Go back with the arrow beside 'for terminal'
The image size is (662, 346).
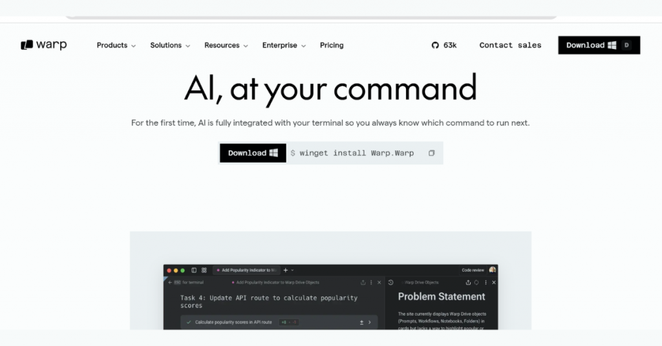(170, 282)
